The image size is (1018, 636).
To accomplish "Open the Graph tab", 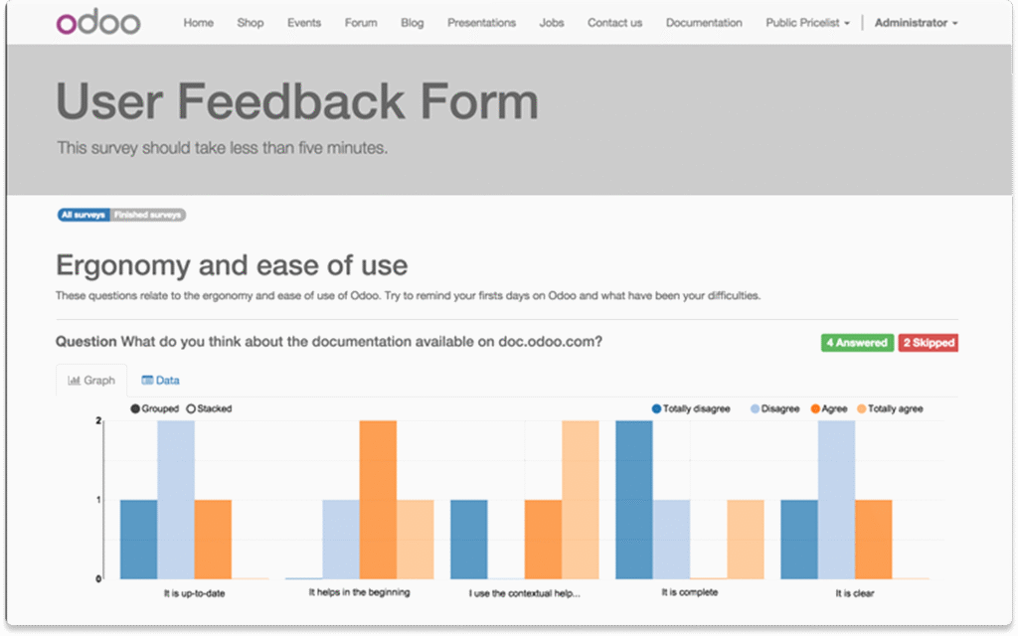I will click(91, 380).
